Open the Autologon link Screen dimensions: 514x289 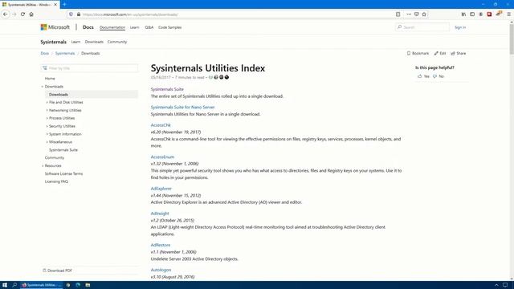pyautogui.click(x=161, y=270)
